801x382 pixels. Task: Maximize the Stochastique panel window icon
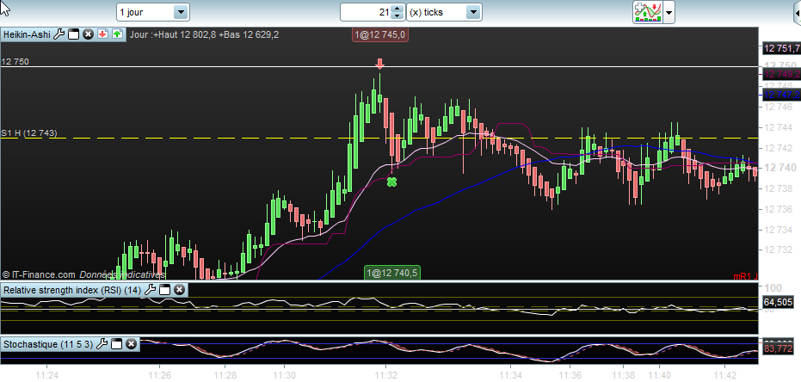click(116, 344)
